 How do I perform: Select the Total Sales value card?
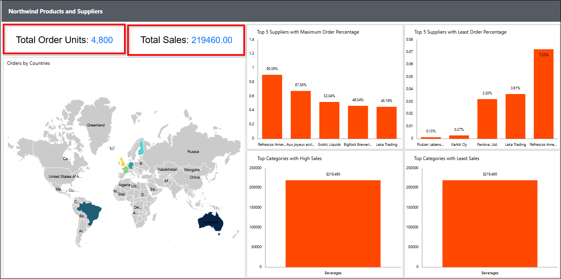(186, 40)
